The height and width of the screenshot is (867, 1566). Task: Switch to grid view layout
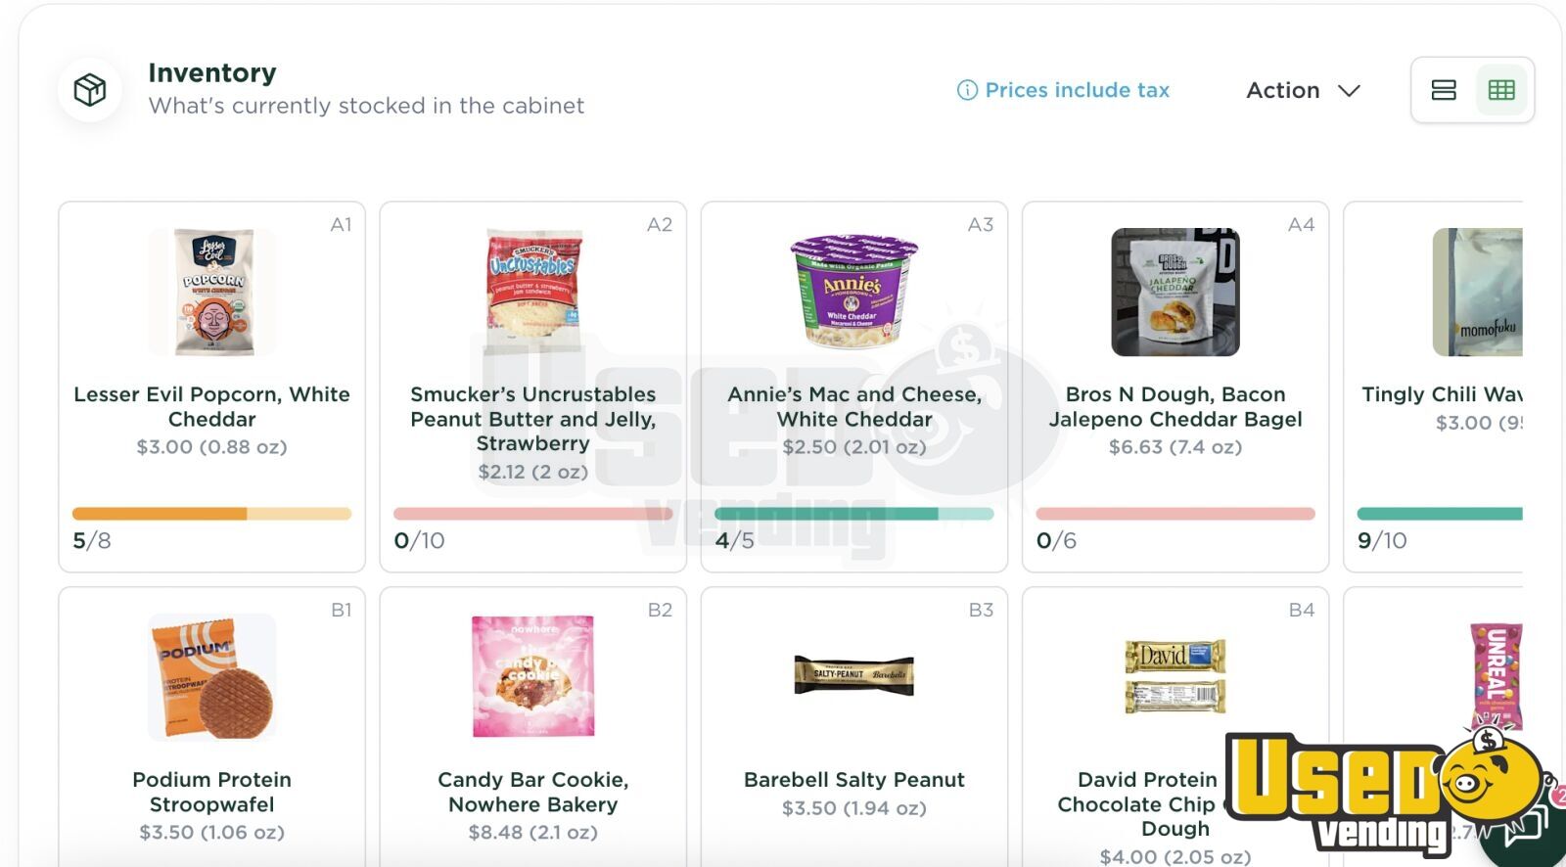[x=1501, y=90]
